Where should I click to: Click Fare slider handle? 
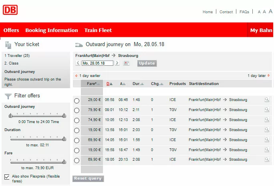tap(64, 162)
